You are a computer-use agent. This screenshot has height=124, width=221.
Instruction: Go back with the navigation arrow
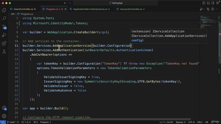coord(65,3)
